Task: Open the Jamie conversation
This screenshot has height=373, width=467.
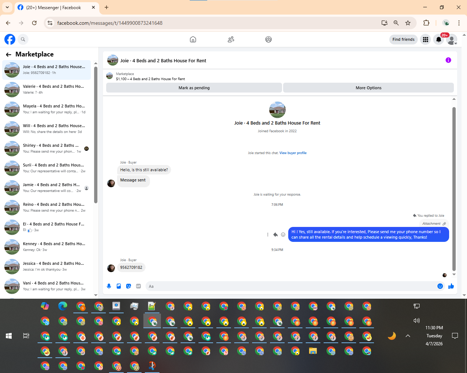Action: pyautogui.click(x=47, y=188)
